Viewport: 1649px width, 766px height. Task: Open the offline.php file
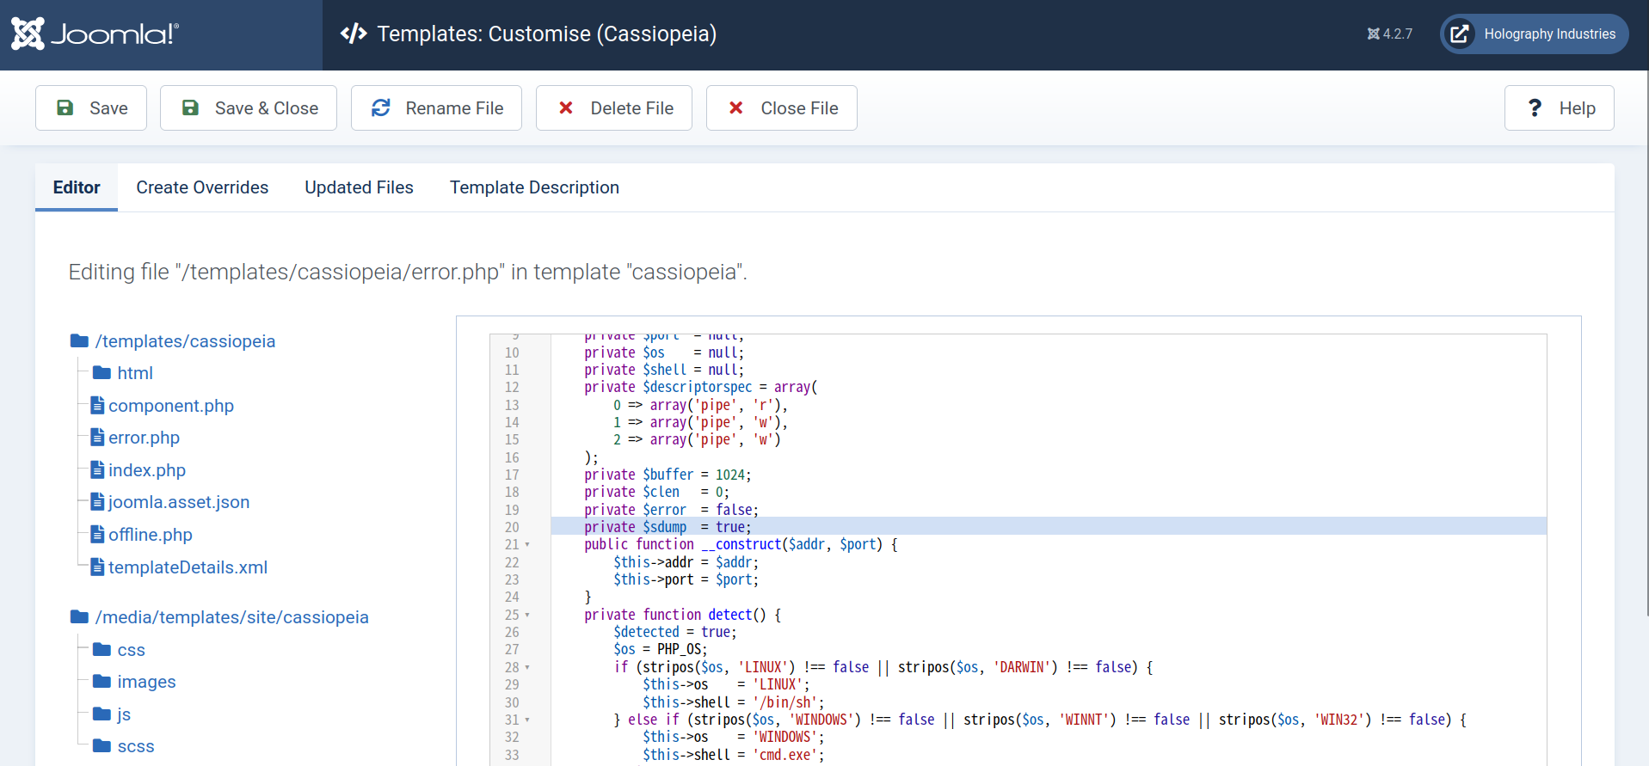click(x=151, y=535)
